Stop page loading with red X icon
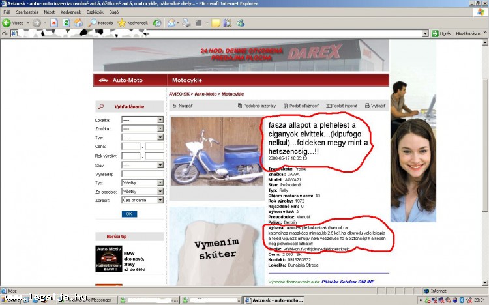This screenshot has height=305, width=489. [x=53, y=23]
